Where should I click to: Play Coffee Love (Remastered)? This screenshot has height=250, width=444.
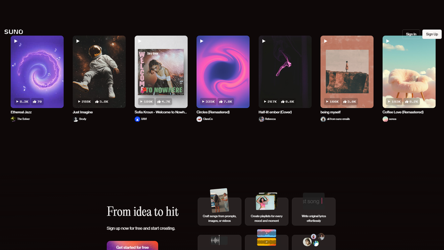click(x=388, y=41)
